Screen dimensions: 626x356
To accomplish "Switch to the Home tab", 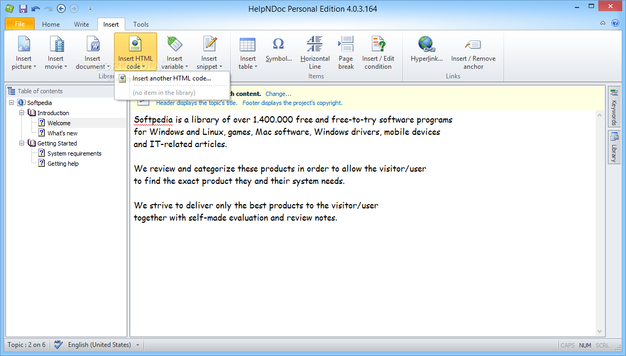I will (x=51, y=25).
